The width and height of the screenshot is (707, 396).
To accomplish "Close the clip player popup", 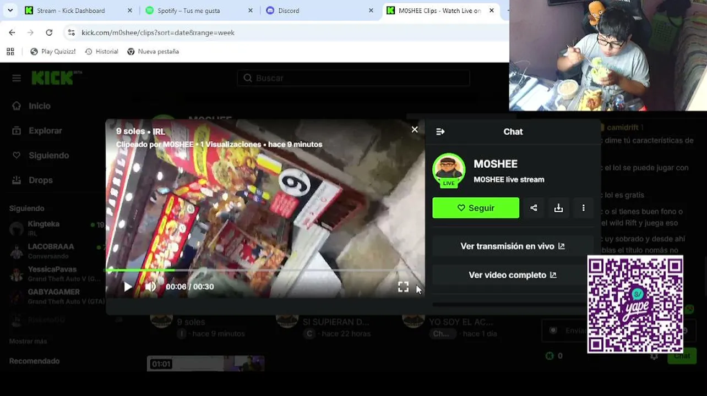I will [415, 129].
